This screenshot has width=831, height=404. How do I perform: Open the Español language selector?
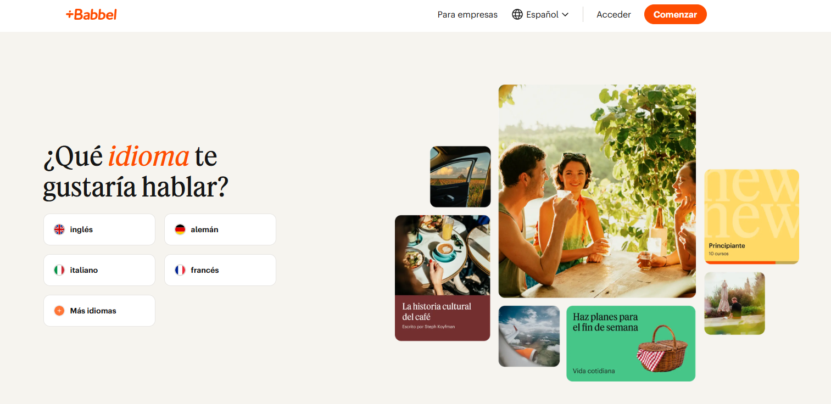(540, 15)
